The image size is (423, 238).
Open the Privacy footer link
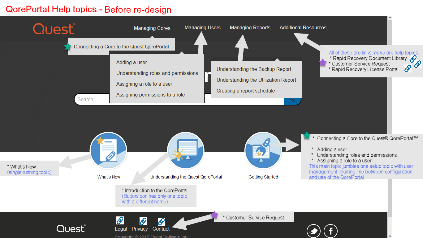140,229
